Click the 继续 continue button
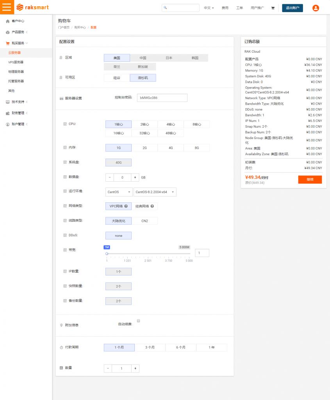This screenshot has width=330, height=400. tap(310, 179)
